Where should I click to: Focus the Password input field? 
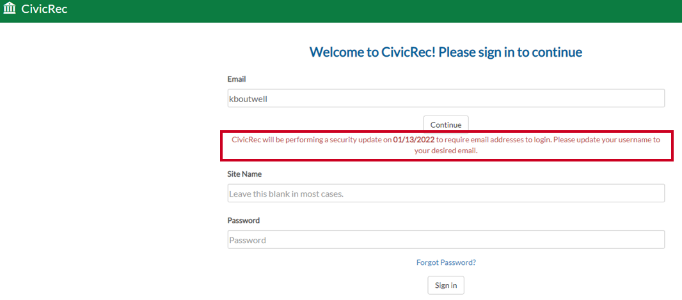coord(446,239)
